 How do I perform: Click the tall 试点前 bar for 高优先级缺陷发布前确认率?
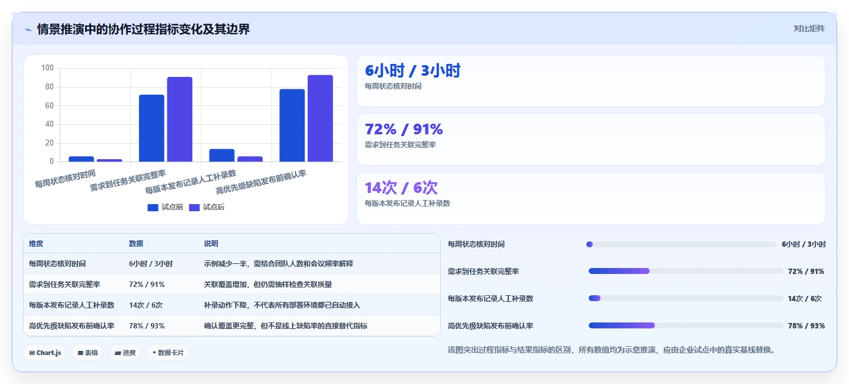click(x=292, y=125)
